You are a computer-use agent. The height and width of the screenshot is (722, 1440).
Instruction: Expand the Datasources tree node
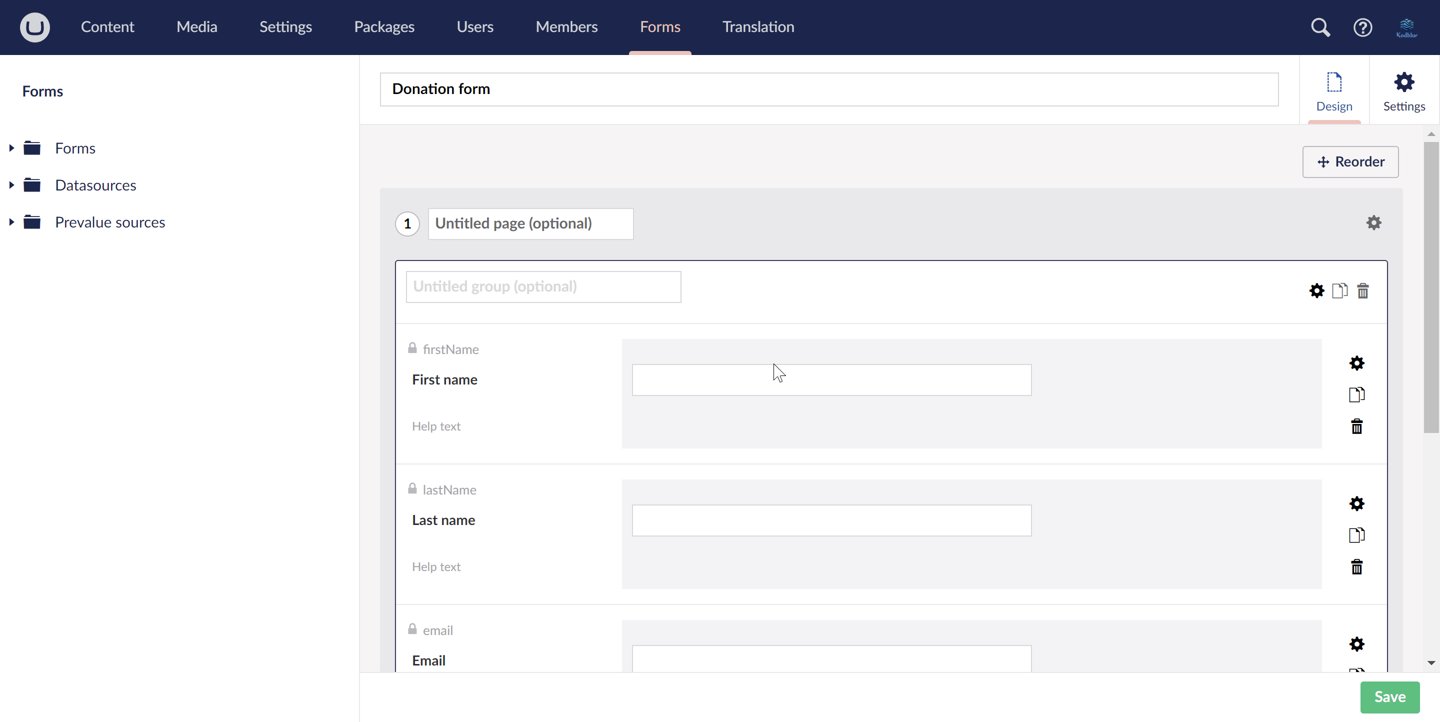click(11, 185)
